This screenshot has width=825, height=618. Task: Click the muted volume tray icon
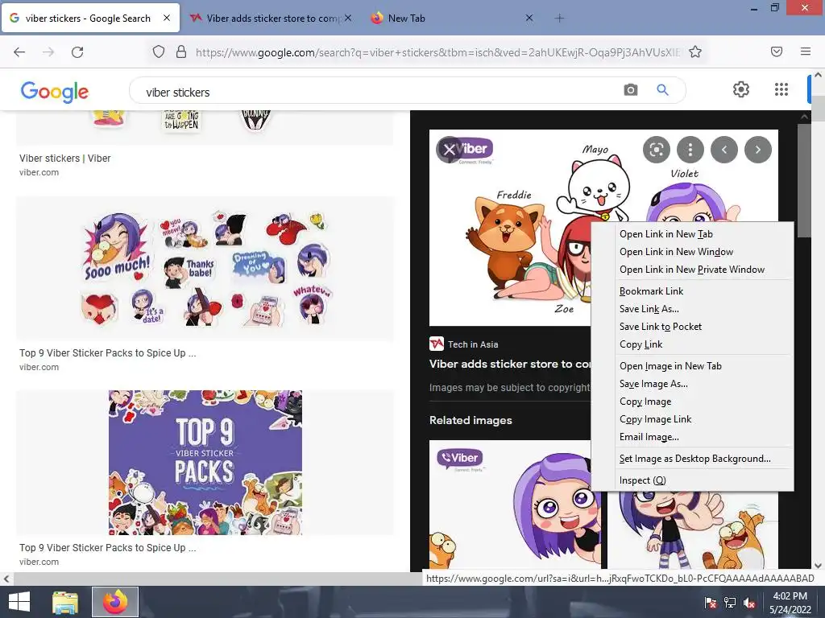749,602
